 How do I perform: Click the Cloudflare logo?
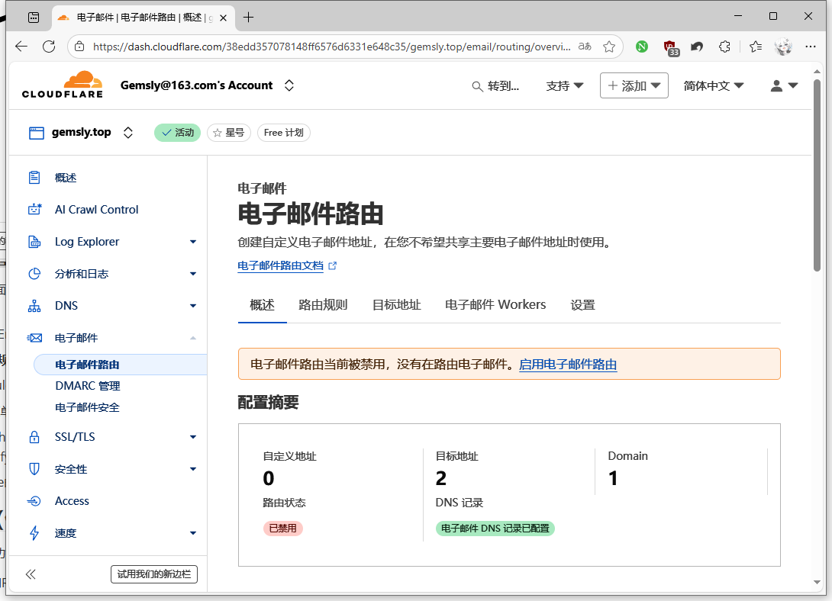pos(62,85)
